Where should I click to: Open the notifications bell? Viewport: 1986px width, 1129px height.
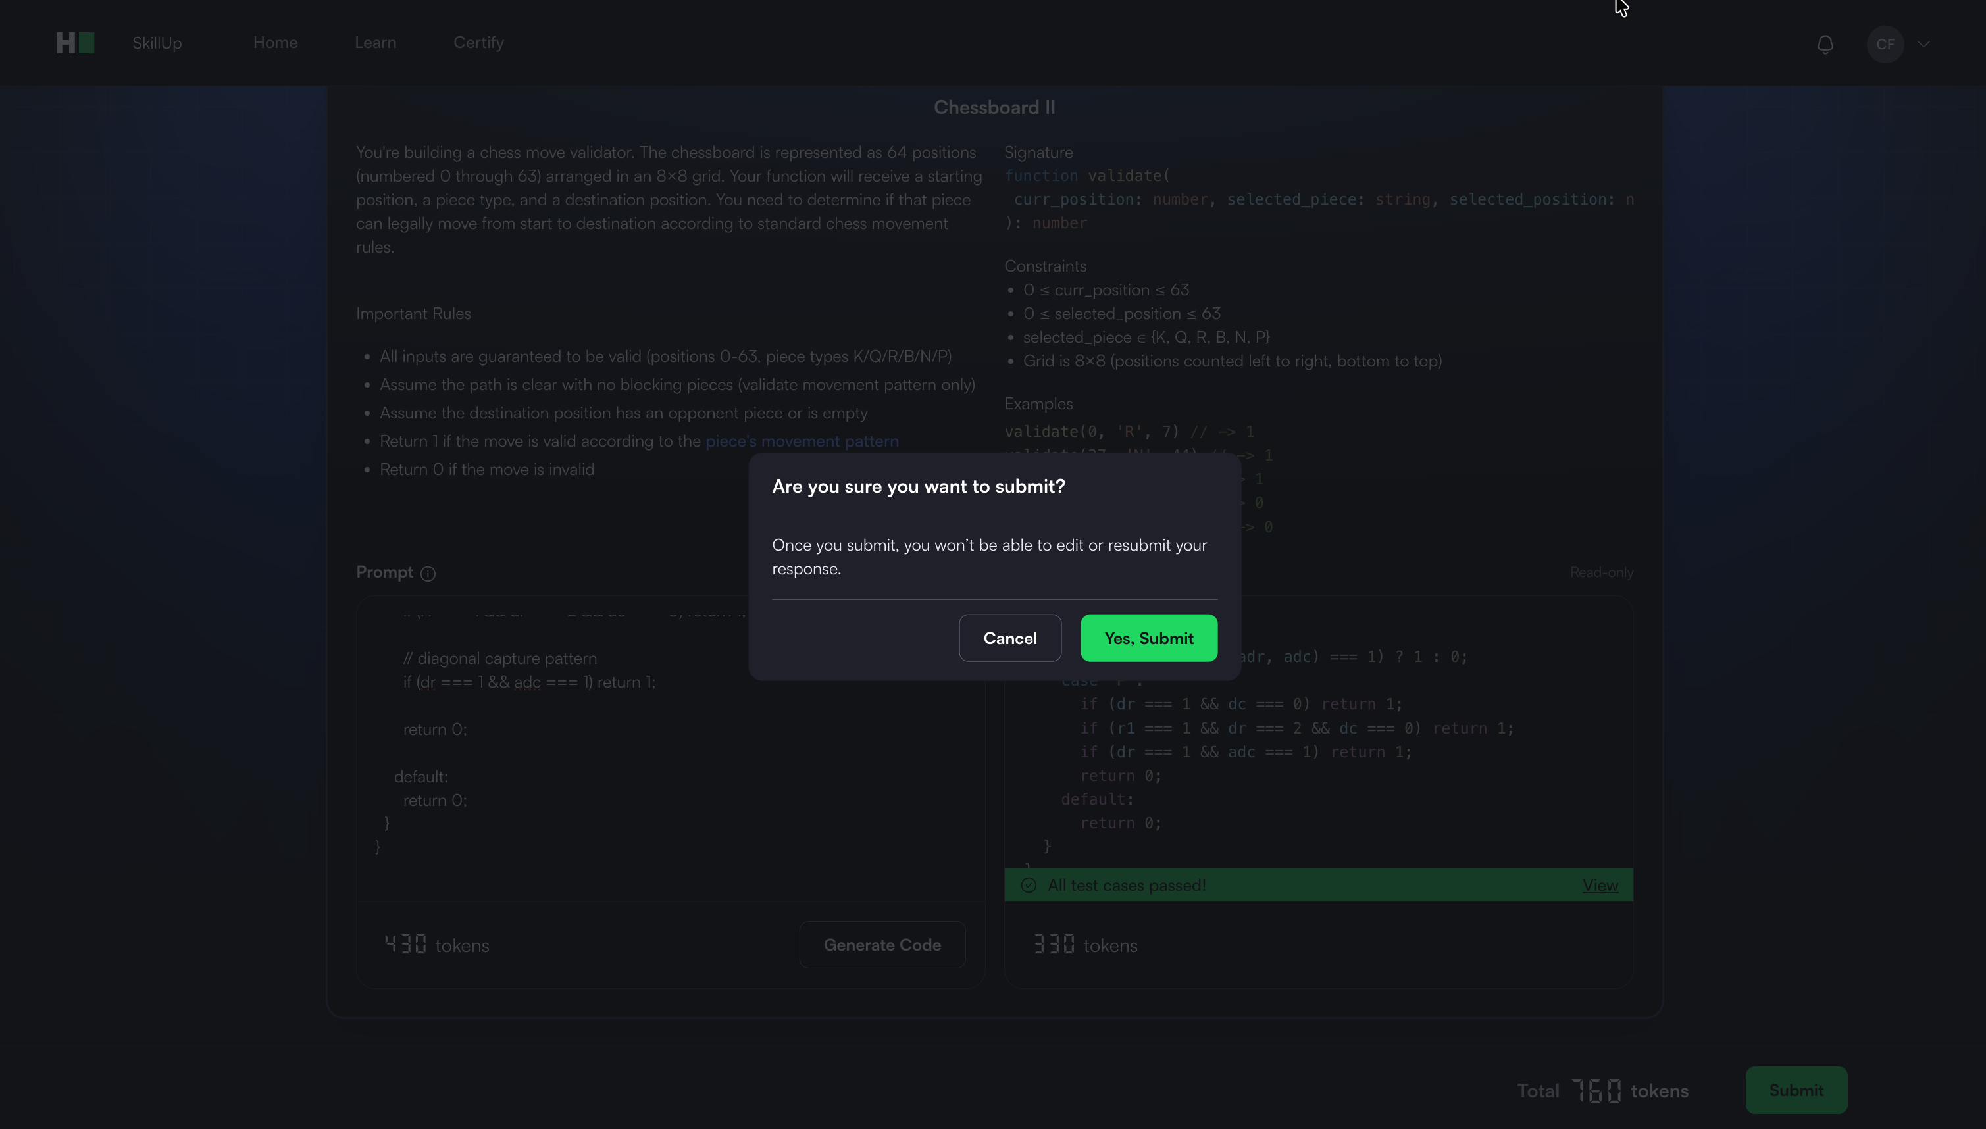click(x=1825, y=44)
